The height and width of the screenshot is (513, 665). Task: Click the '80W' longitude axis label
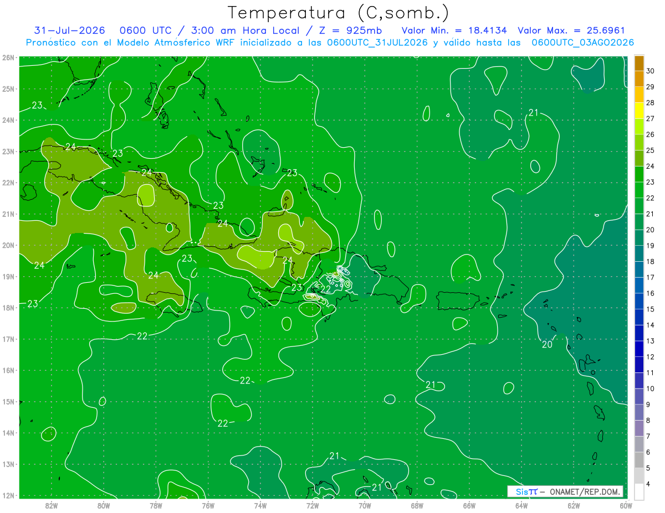[x=104, y=505]
